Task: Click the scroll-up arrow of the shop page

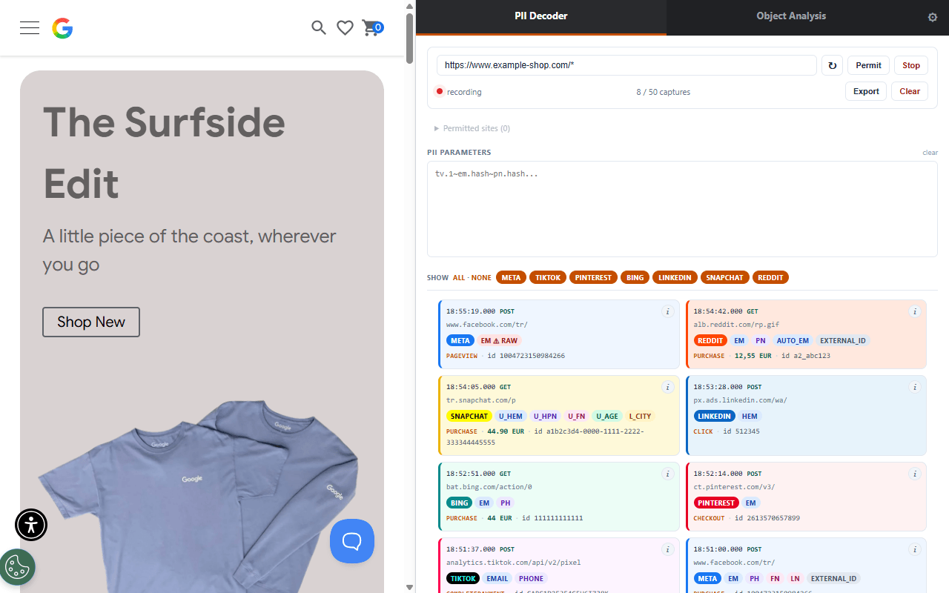Action: 410,6
